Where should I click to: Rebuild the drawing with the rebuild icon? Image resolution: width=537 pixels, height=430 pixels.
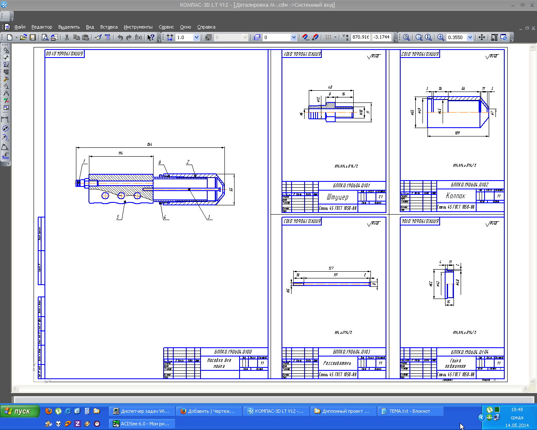tap(494, 37)
